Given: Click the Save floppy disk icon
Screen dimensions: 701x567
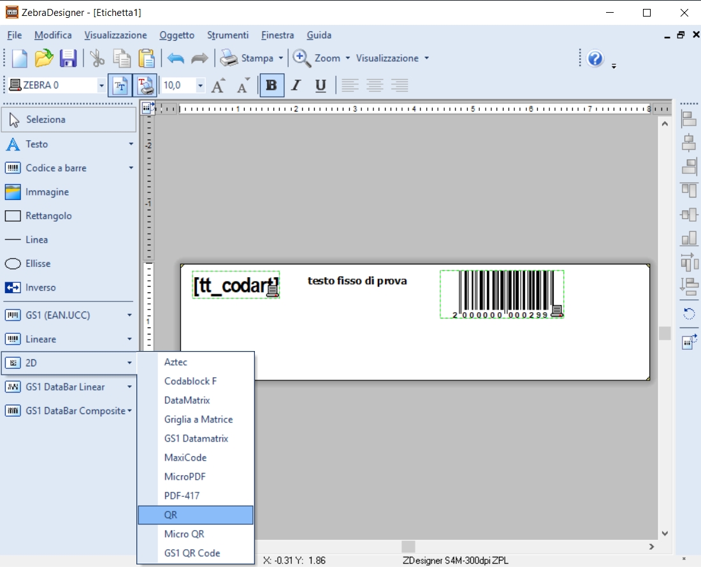Looking at the screenshot, I should click(68, 58).
